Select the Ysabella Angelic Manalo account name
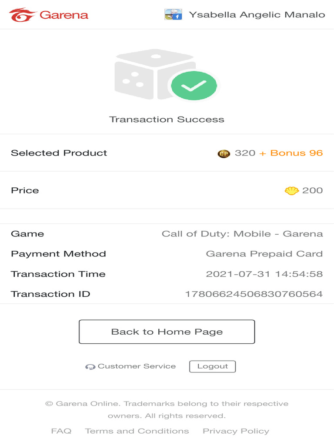This screenshot has height=445, width=334. tap(257, 14)
